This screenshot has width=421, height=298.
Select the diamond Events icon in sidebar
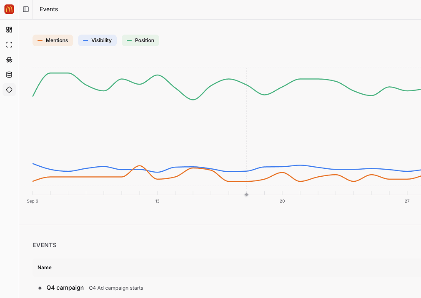9,90
